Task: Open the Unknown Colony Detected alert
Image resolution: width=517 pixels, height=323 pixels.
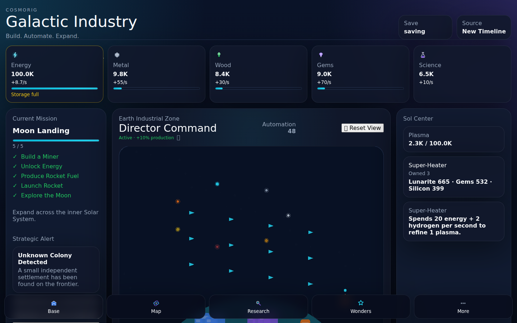Action: (x=56, y=270)
